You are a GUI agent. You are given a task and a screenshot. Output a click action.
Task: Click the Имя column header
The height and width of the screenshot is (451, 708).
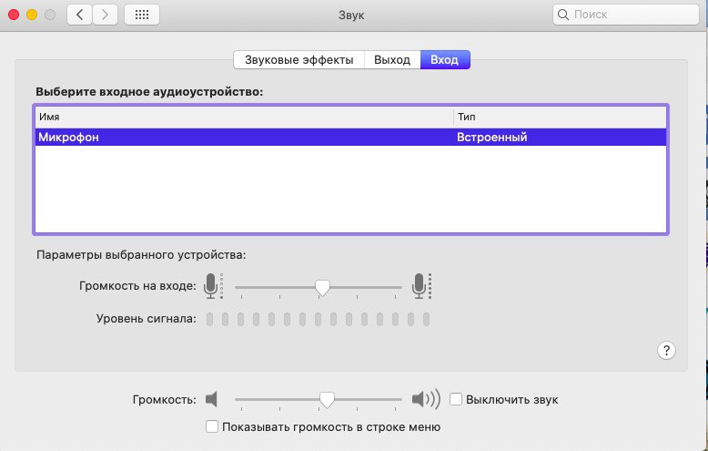point(244,118)
